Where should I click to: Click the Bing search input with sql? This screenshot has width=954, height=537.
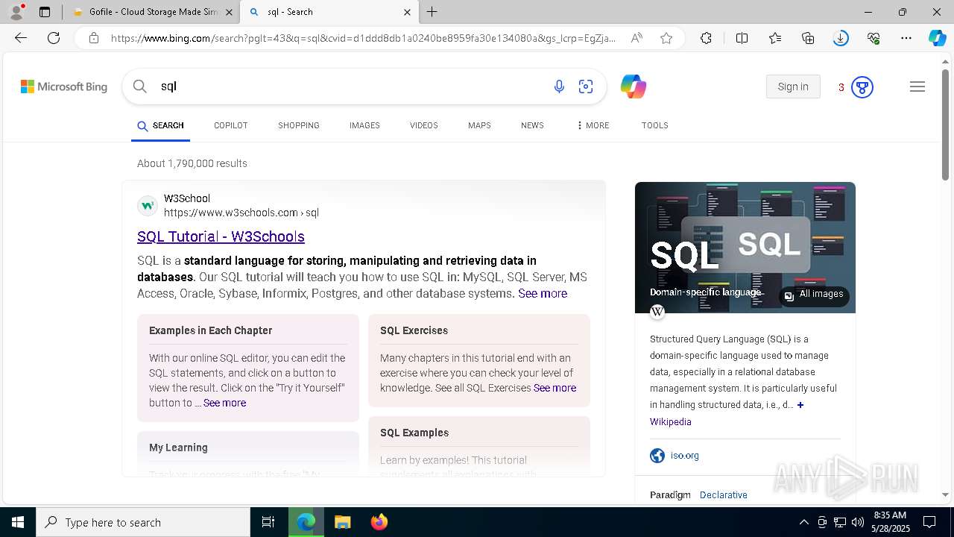[350, 87]
